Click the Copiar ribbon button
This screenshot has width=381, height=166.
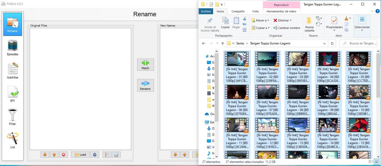tap(225, 23)
